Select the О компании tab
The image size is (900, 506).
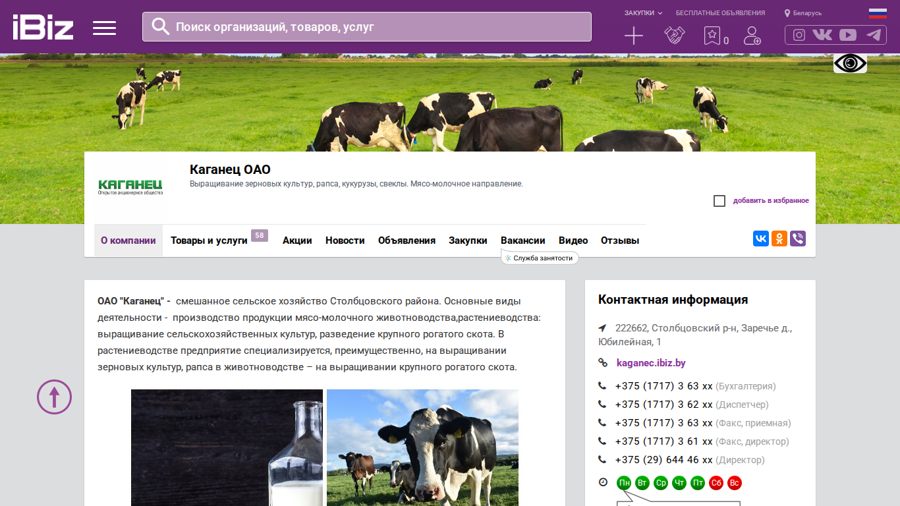128,240
